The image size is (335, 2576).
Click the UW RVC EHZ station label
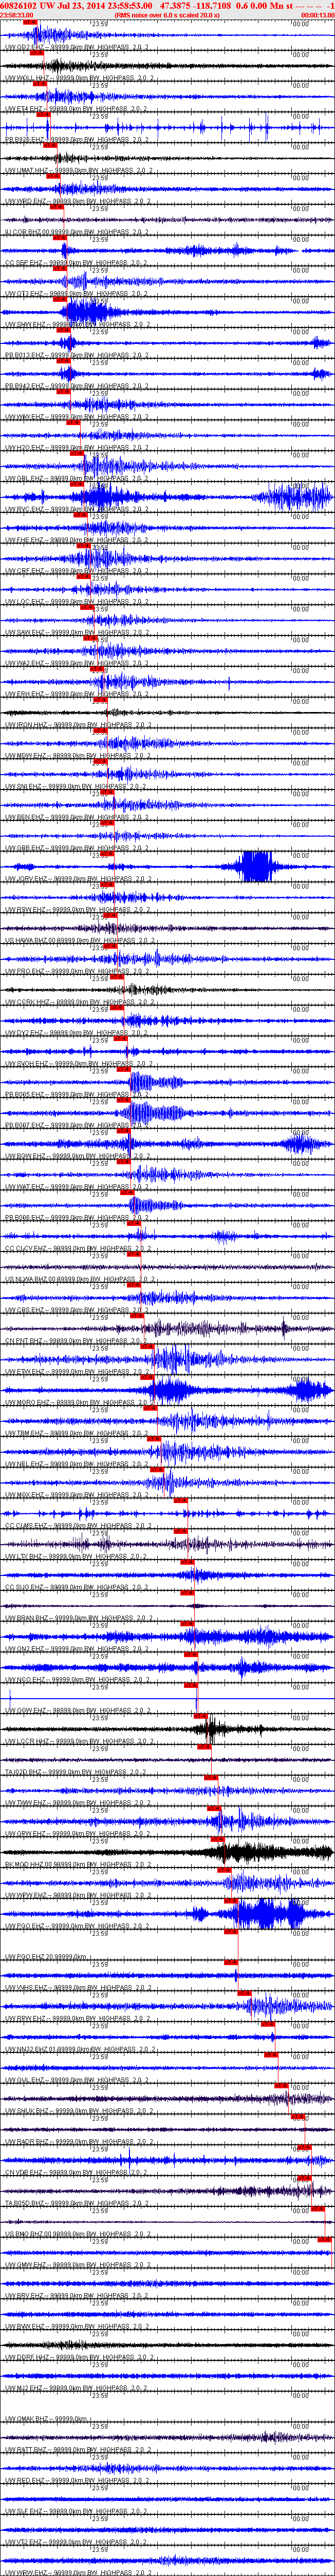[x=78, y=509]
